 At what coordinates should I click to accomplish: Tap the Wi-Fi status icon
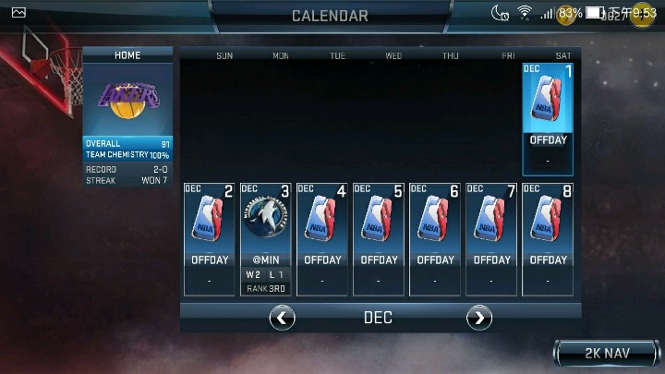click(x=525, y=13)
